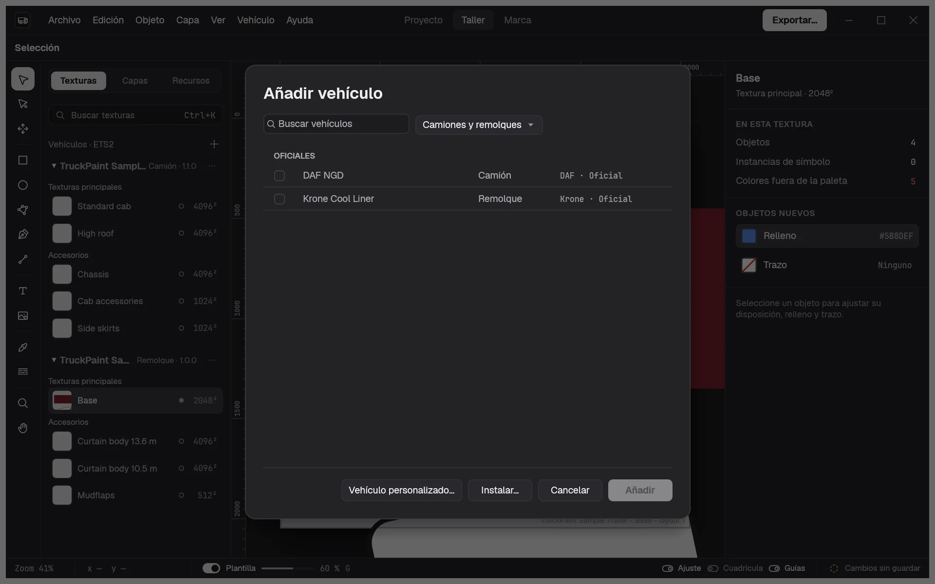Toggle the Guías option
This screenshot has width=935, height=584.
[x=774, y=568]
